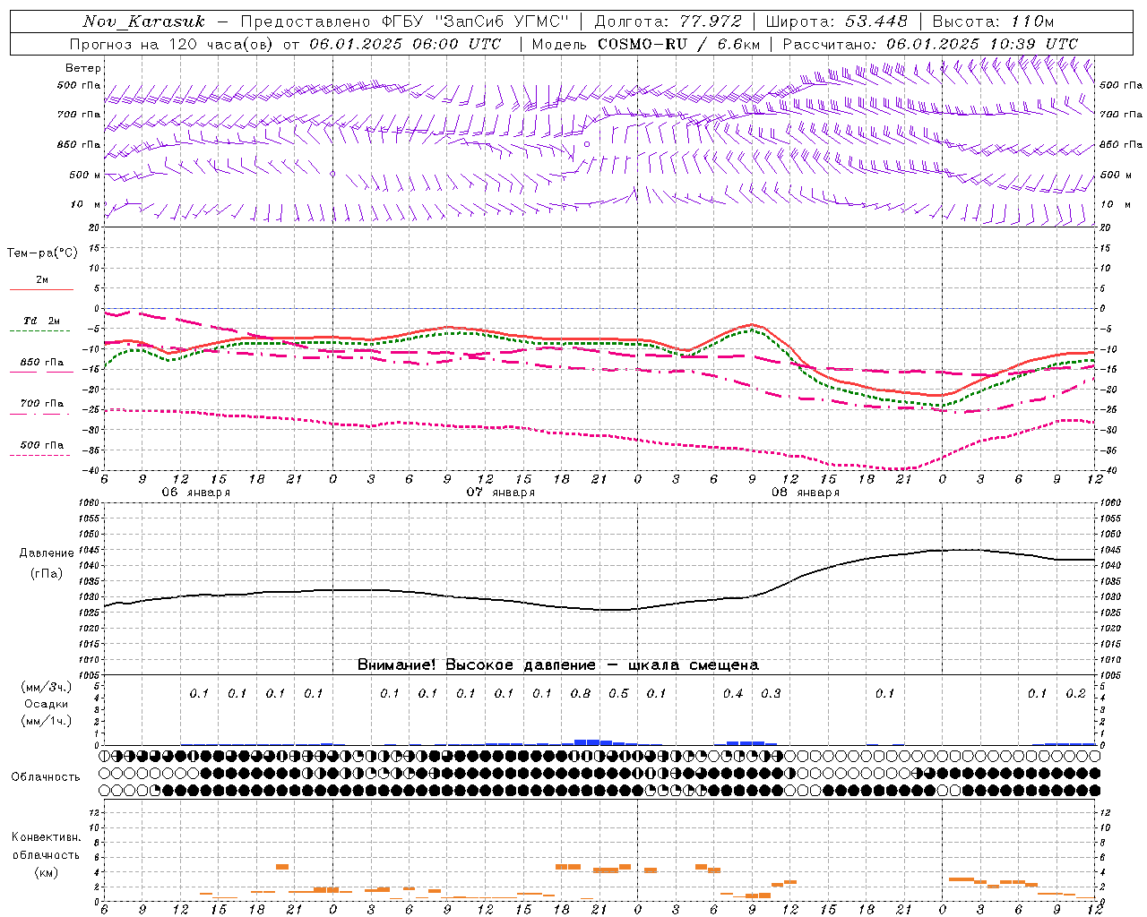Click the 0.2 precipitation value

point(1075,694)
